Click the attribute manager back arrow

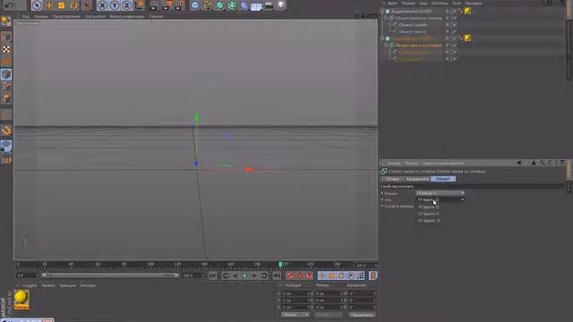[x=519, y=163]
